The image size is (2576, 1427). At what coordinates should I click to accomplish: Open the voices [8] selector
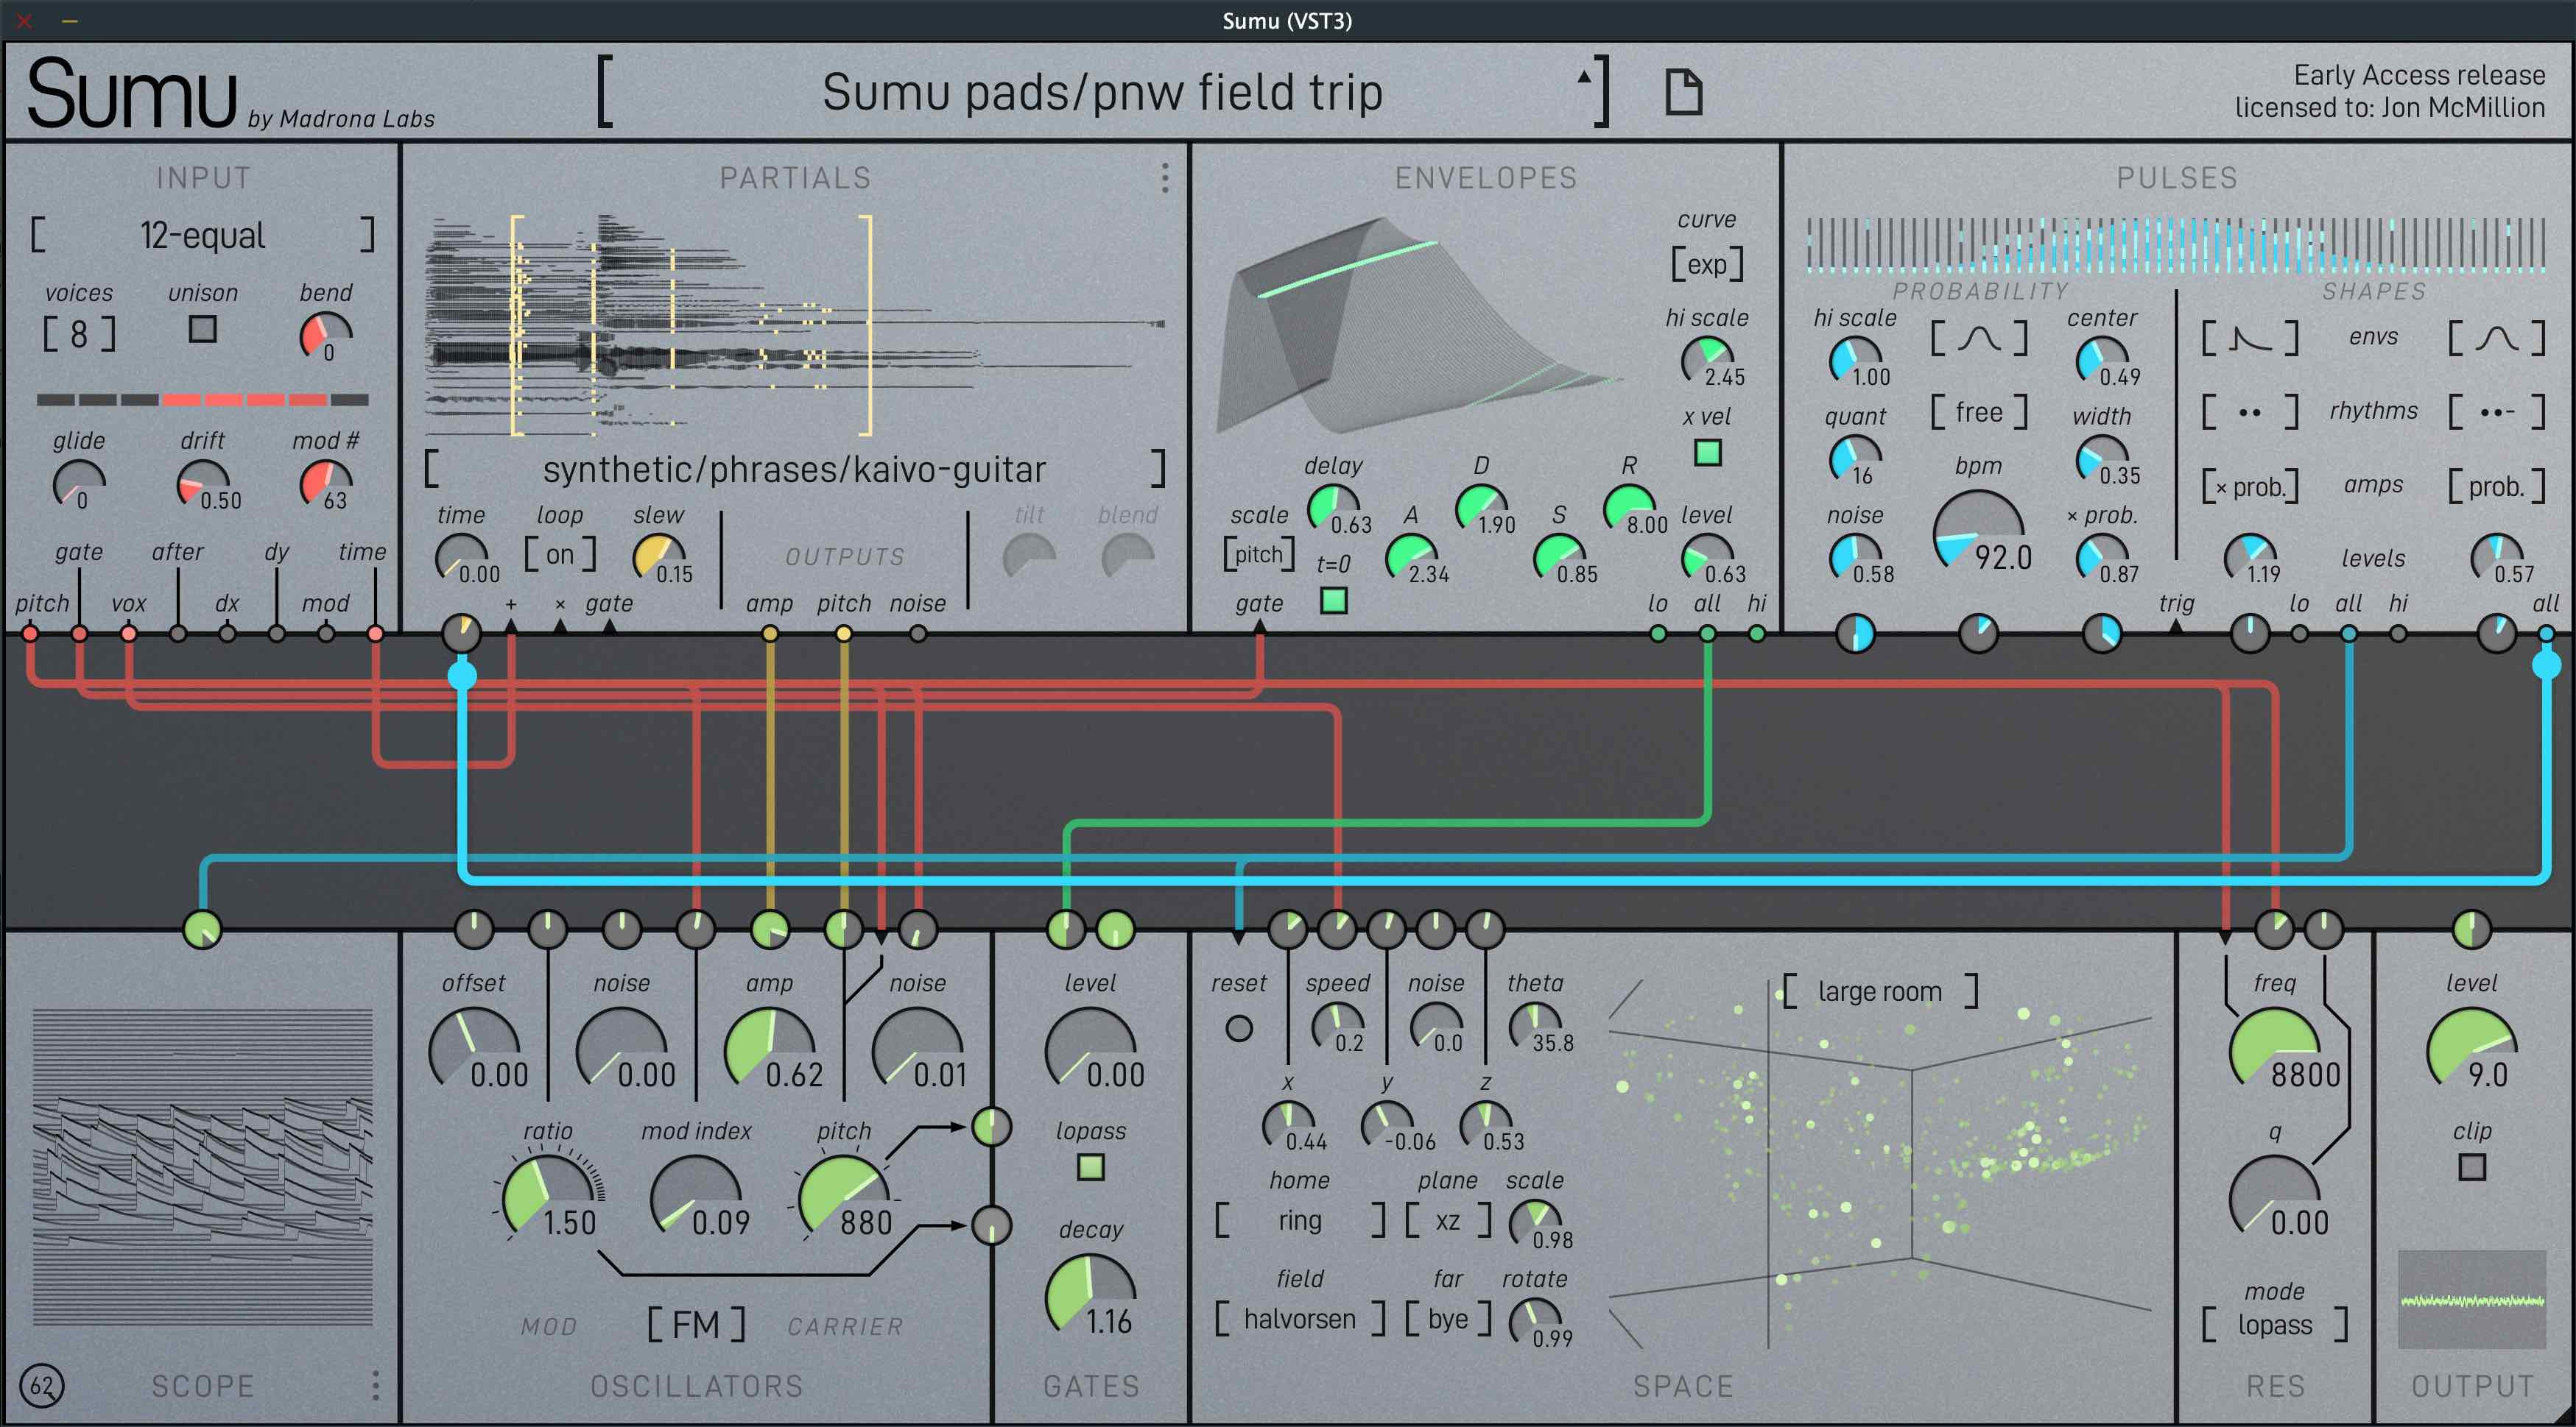pos(79,334)
